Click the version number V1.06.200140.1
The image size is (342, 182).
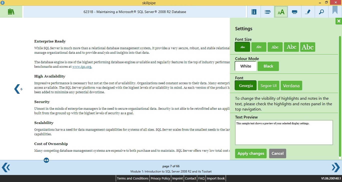331,178
